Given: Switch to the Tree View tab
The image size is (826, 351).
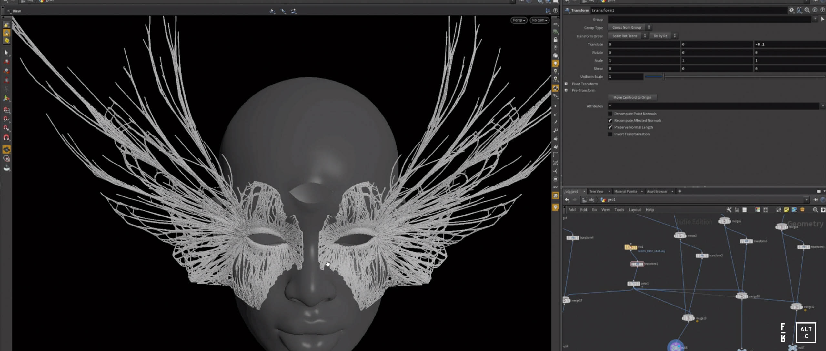Looking at the screenshot, I should click(596, 192).
